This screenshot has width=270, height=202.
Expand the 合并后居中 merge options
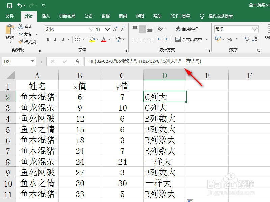tap(207, 39)
